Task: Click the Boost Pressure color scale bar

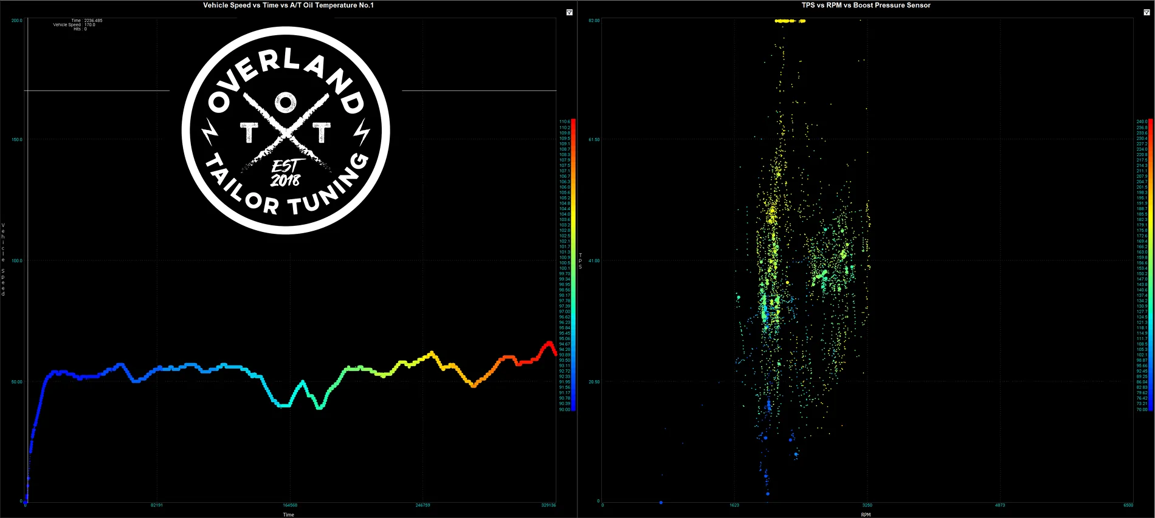Action: point(1151,265)
